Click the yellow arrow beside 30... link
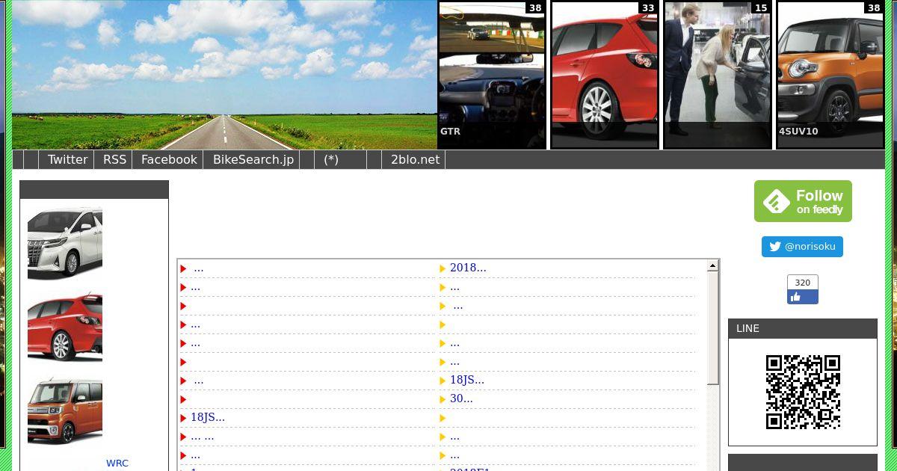 click(443, 399)
